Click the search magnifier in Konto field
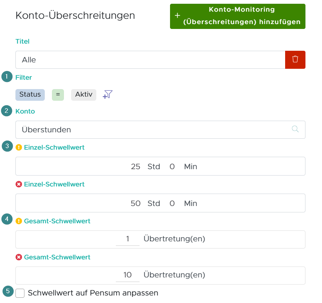 point(295,129)
